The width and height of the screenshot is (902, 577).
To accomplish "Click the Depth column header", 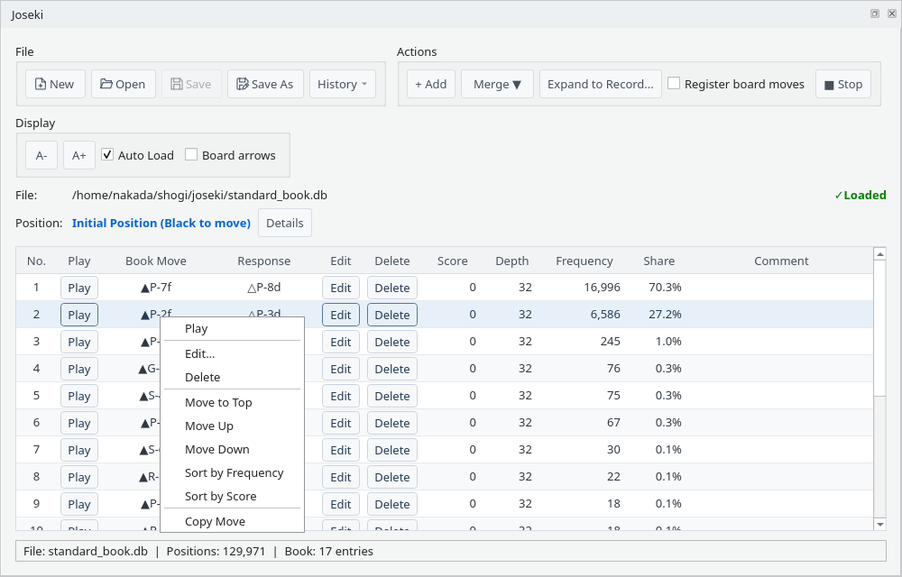I will (512, 261).
